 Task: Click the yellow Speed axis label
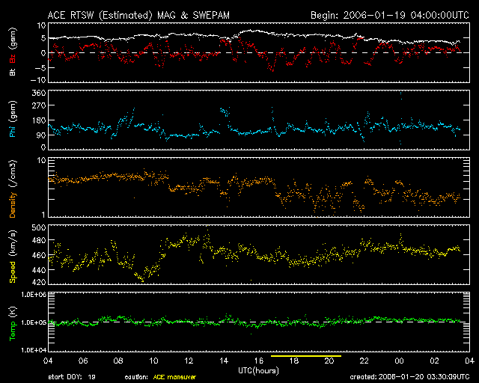[x=13, y=260]
